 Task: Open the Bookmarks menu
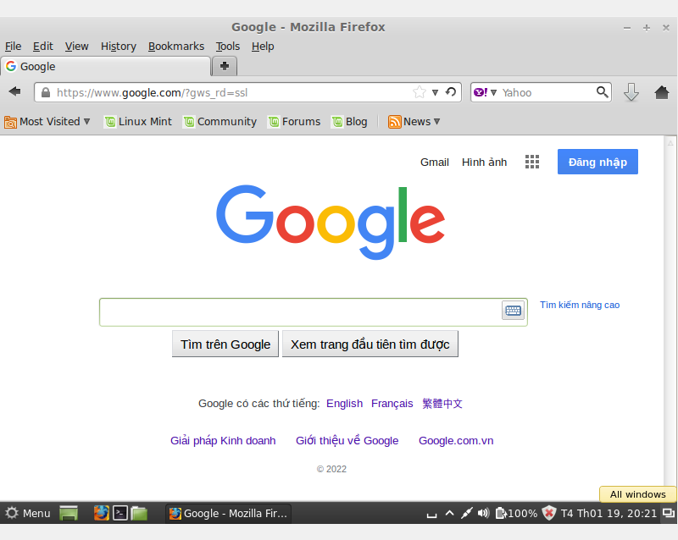176,47
